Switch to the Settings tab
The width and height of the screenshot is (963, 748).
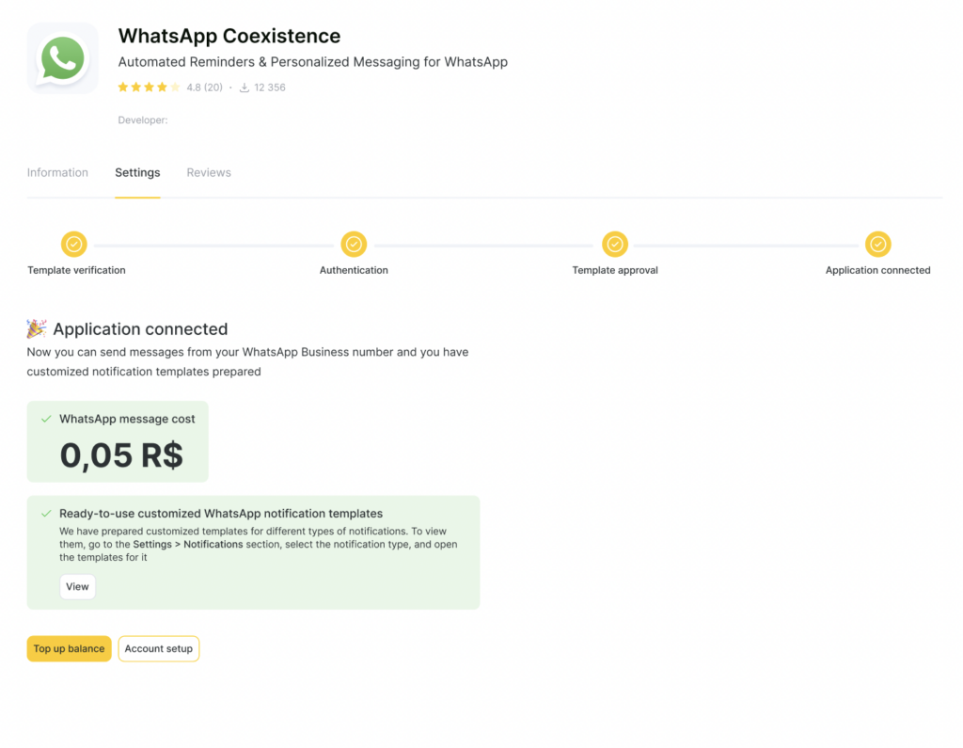pyautogui.click(x=137, y=173)
